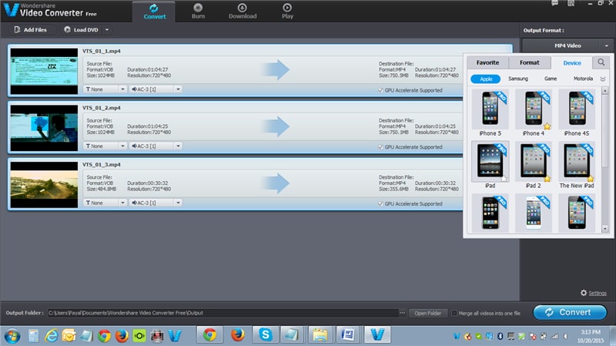Pick the first device icon below iPad
This screenshot has width=616, height=346.
[490, 213]
